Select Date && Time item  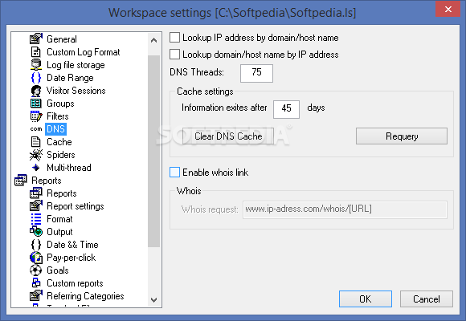(72, 245)
